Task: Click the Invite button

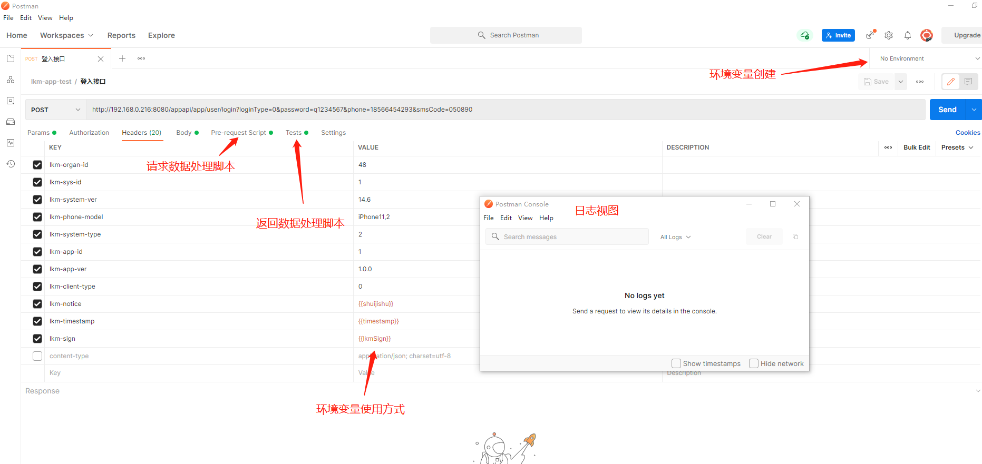Action: tap(838, 35)
